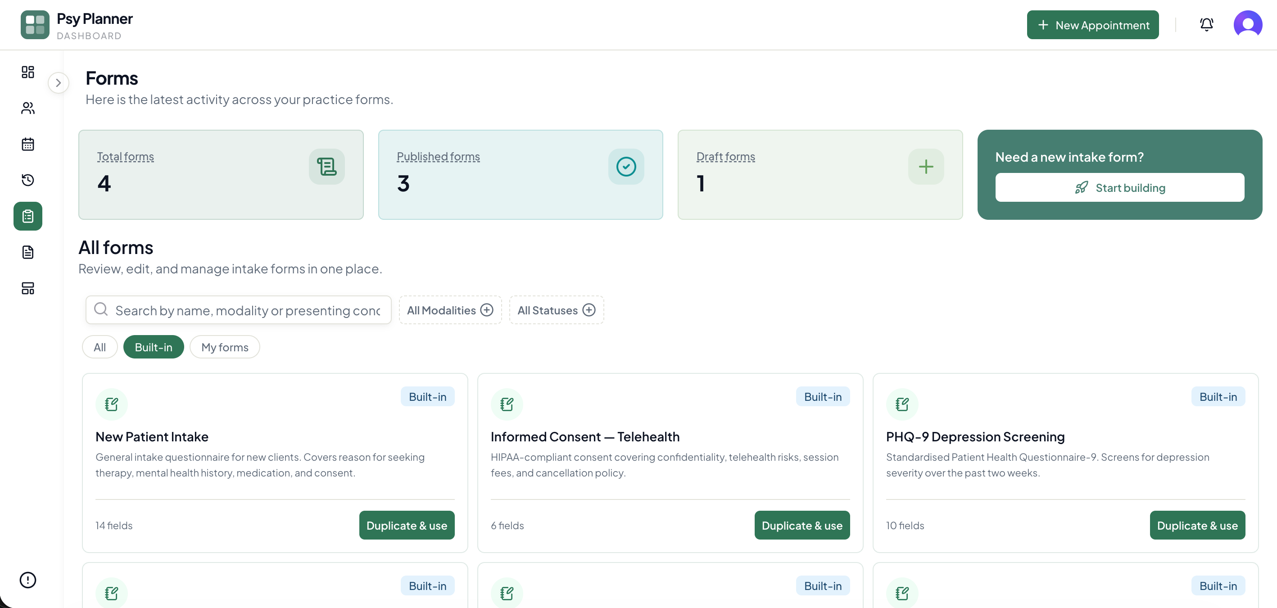This screenshot has height=608, width=1277.
Task: Select the Built-in filter tab
Action: (154, 347)
